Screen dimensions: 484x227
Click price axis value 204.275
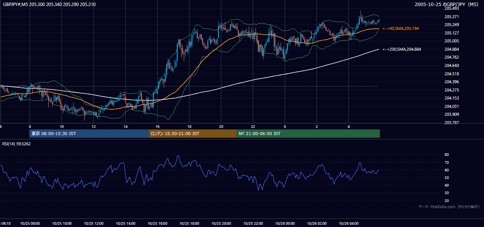[x=451, y=90]
